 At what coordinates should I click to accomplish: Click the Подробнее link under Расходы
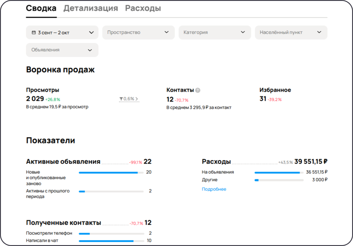[x=213, y=189]
